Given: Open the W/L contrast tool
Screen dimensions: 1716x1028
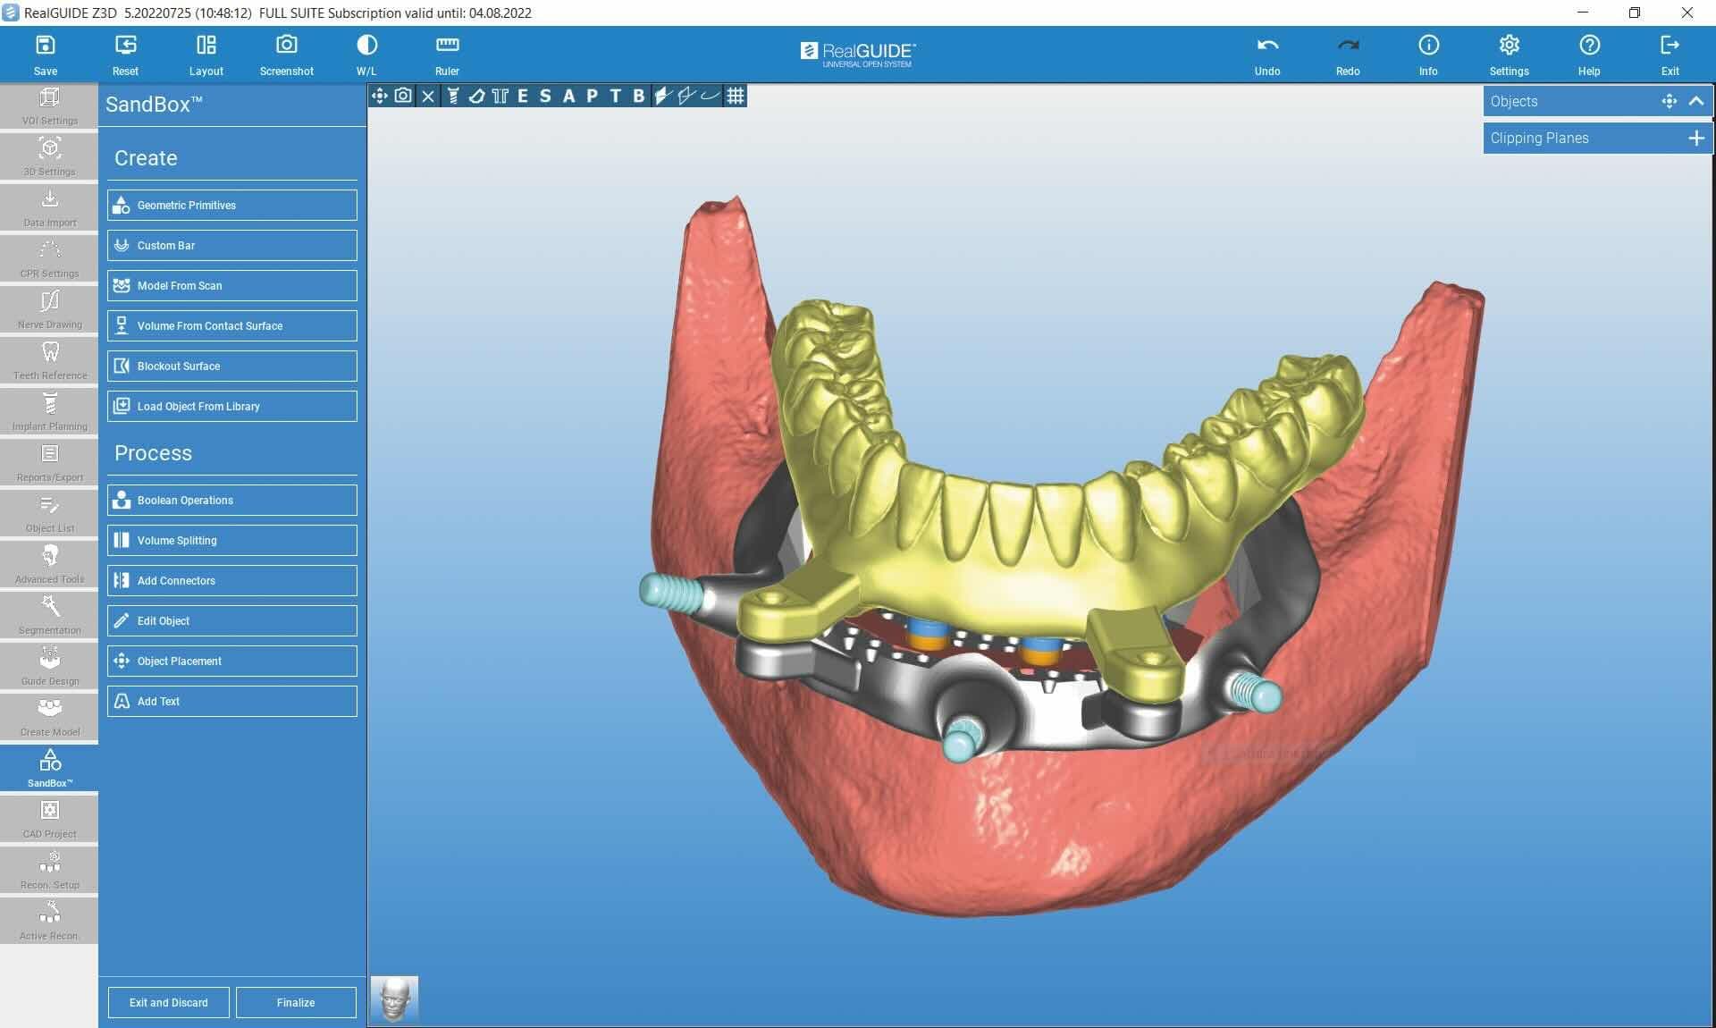Looking at the screenshot, I should [x=366, y=55].
